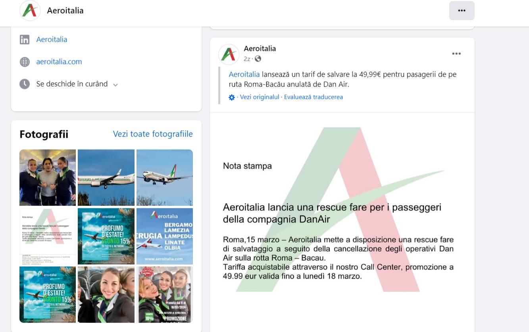This screenshot has width=529, height=332.
Task: Click 'Vezi toate fotografiile' link
Action: [x=153, y=134]
